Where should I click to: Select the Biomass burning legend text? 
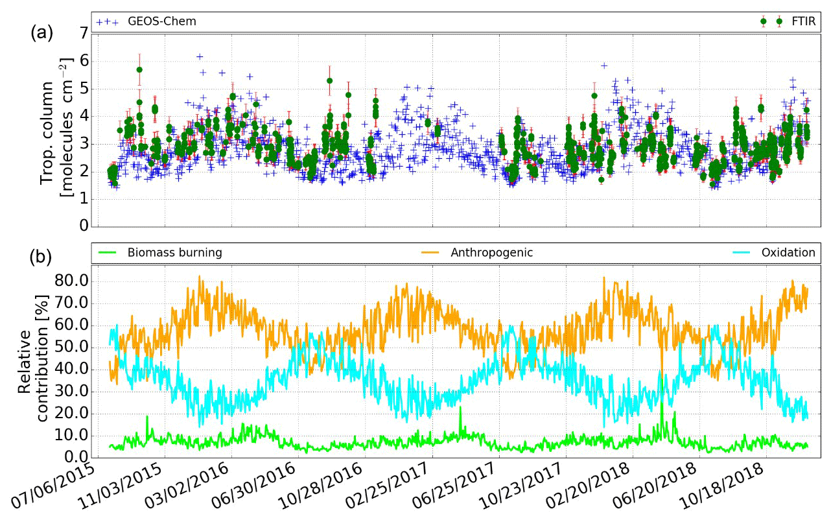[174, 253]
